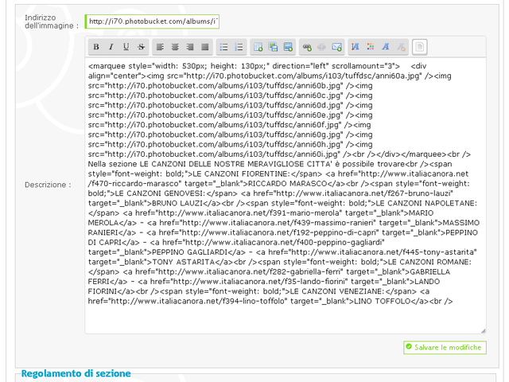The image size is (509, 382).
Task: Choose font family with blue A icon
Action: point(385,47)
